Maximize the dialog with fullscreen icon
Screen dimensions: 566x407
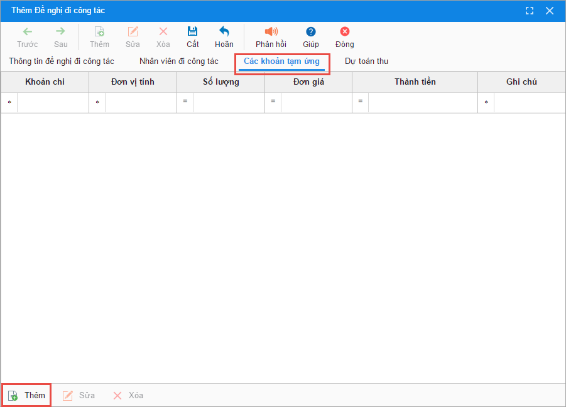pyautogui.click(x=530, y=11)
